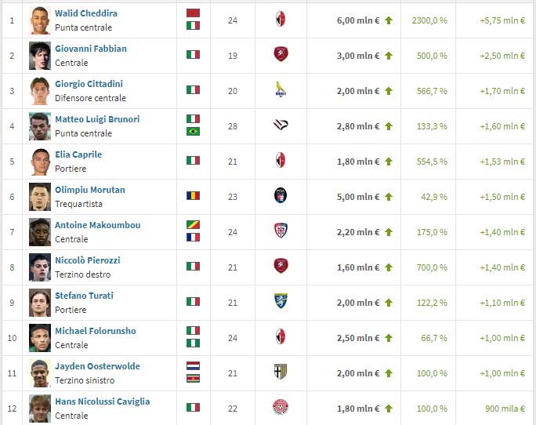Click Walid Cheddira's club crest icon
The width and height of the screenshot is (536, 425).
click(x=281, y=20)
